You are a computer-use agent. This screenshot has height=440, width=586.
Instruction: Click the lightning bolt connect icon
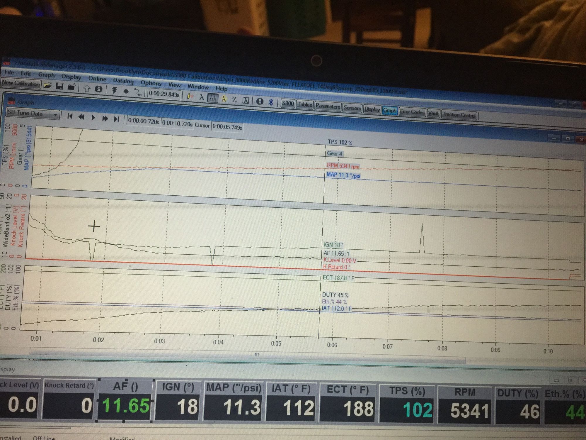(114, 90)
